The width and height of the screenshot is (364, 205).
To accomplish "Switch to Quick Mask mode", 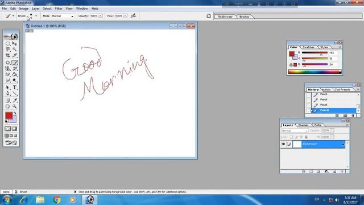I will [x=14, y=129].
